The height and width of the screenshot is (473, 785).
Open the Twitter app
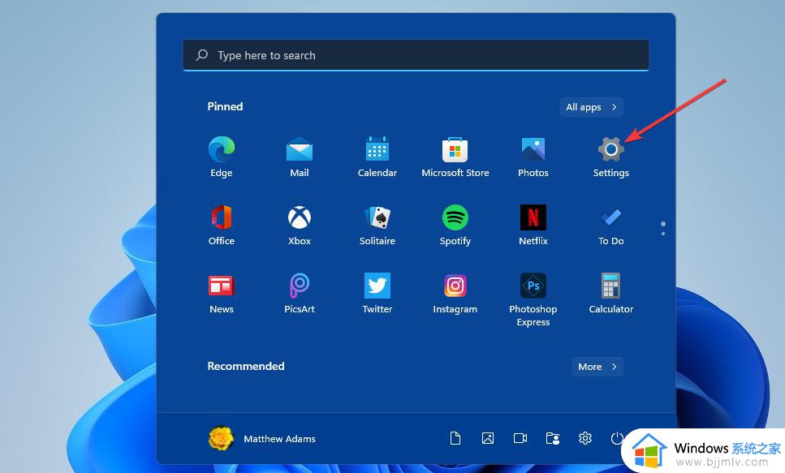pos(377,293)
